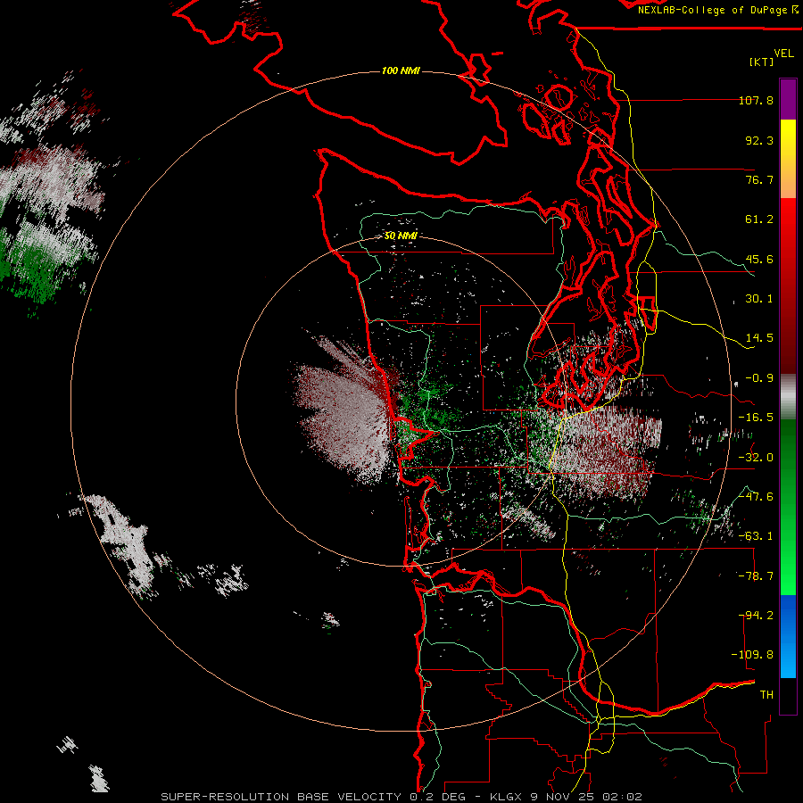803x803 pixels.
Task: Click the 50 NMI range ring label
Action: 401,236
